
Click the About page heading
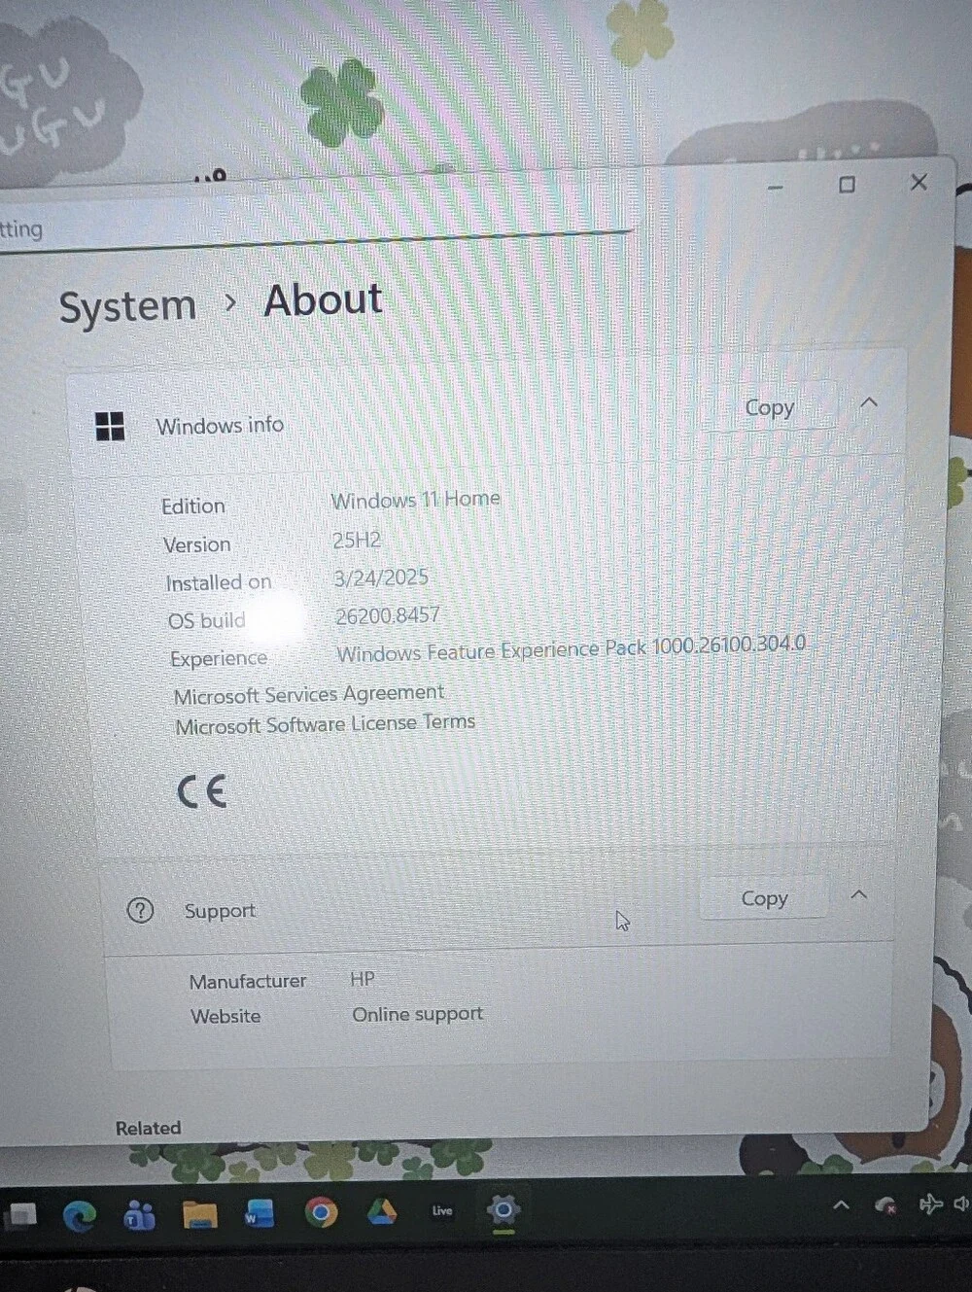point(324,300)
